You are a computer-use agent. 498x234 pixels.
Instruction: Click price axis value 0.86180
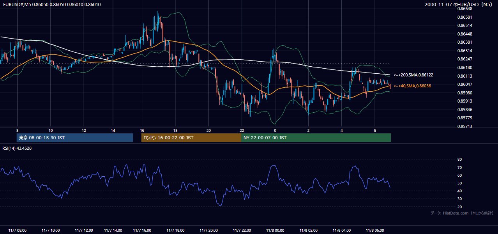[x=464, y=67]
